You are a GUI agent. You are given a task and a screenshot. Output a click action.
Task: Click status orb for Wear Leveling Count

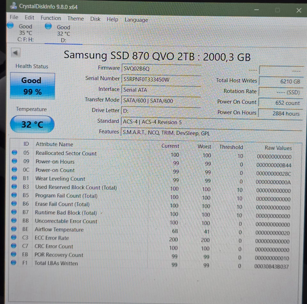click(14, 178)
